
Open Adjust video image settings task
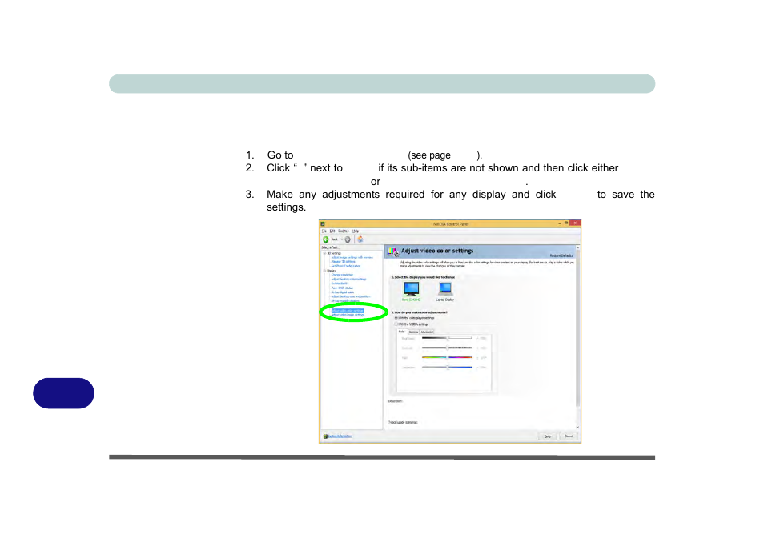(x=348, y=315)
